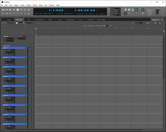Toggle the Solo mode S icon
This screenshot has width=166, height=132.
click(x=129, y=13)
